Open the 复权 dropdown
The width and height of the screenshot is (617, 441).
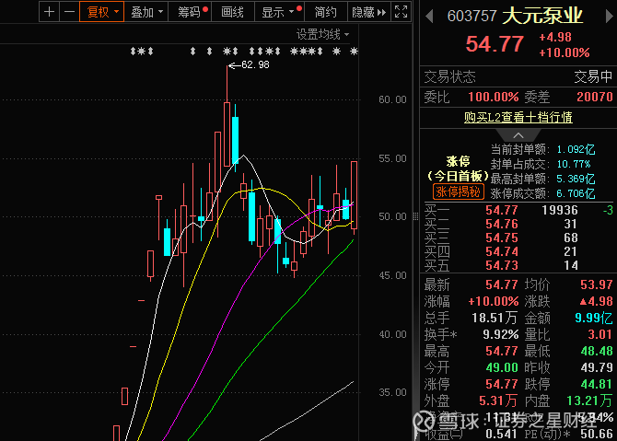tap(102, 12)
